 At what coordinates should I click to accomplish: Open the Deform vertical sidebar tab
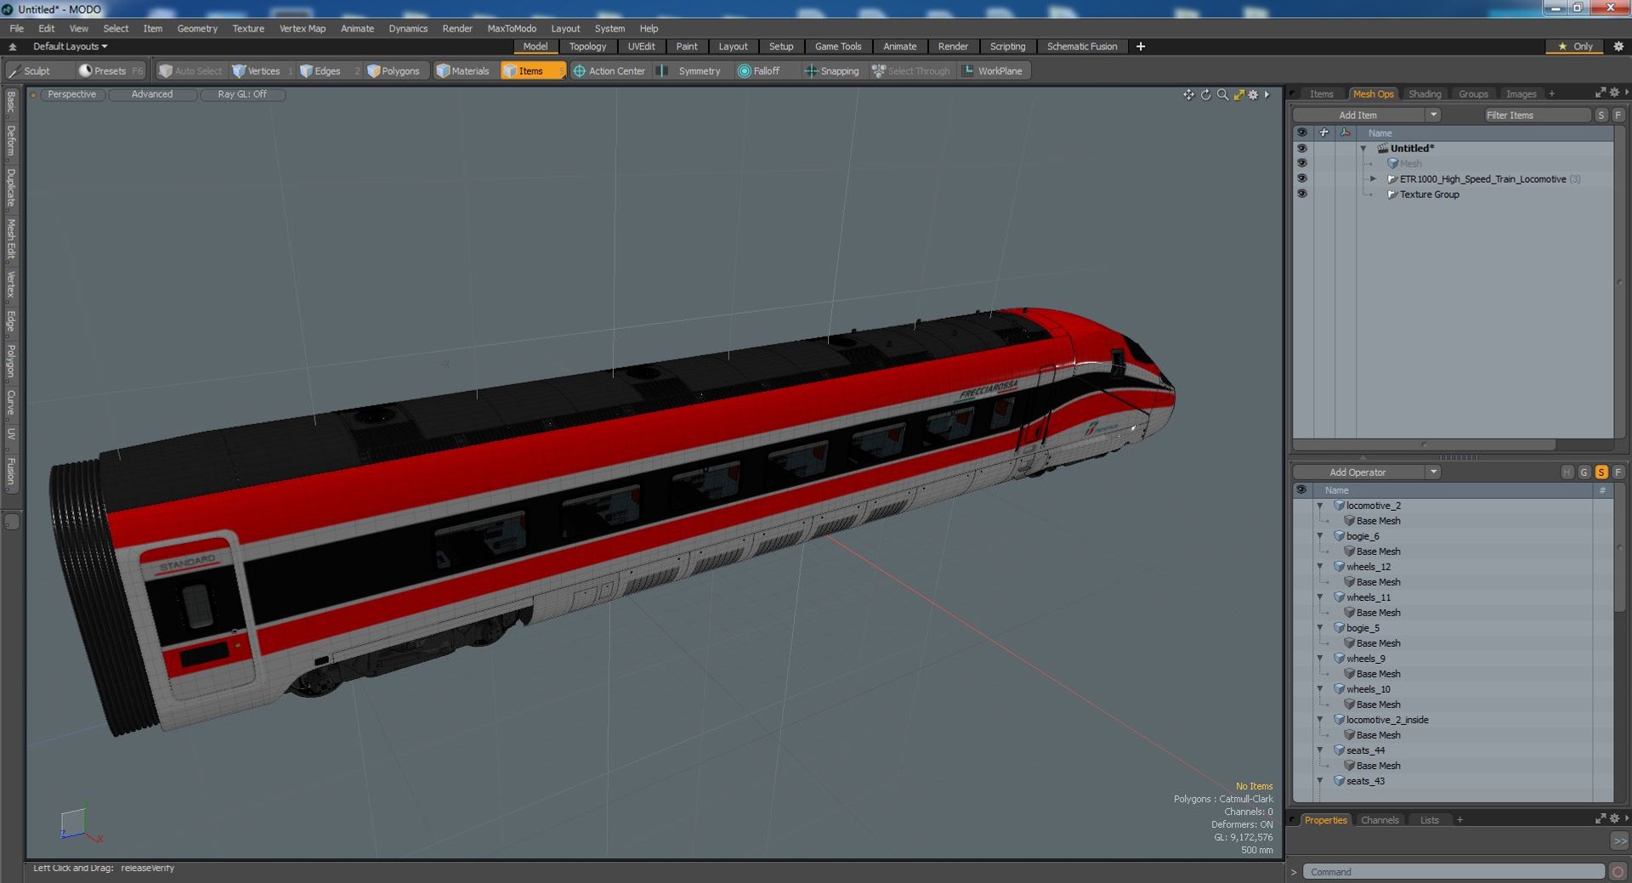11,140
